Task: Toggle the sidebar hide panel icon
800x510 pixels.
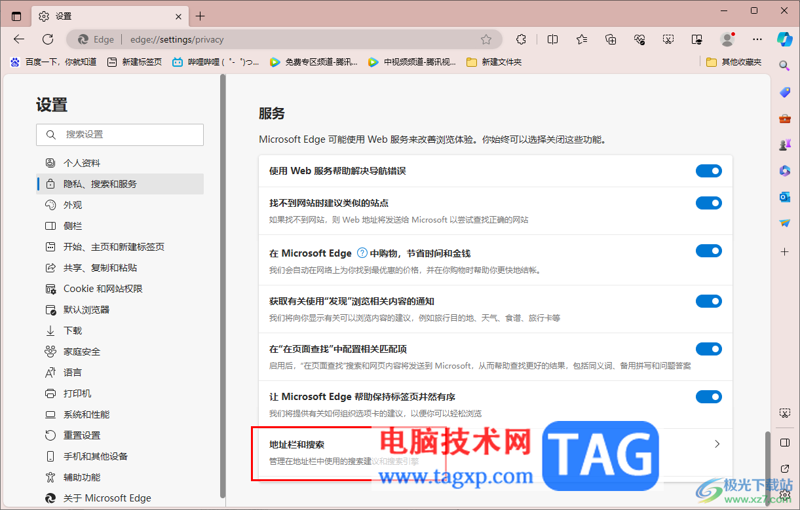Action: click(x=784, y=443)
